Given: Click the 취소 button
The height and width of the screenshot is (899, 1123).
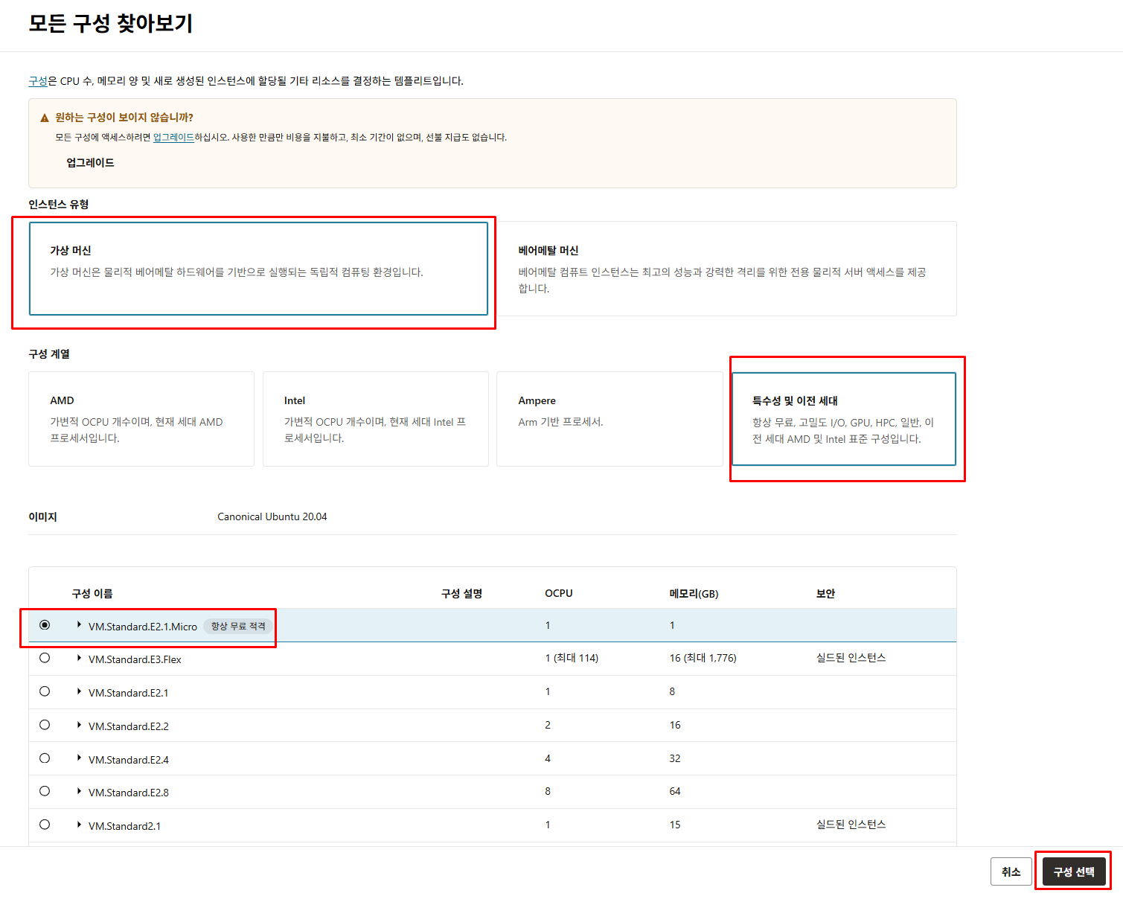Looking at the screenshot, I should 1011,871.
